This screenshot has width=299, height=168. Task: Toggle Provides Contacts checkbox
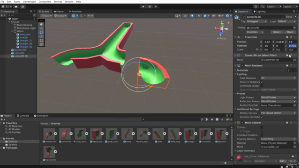262,135
